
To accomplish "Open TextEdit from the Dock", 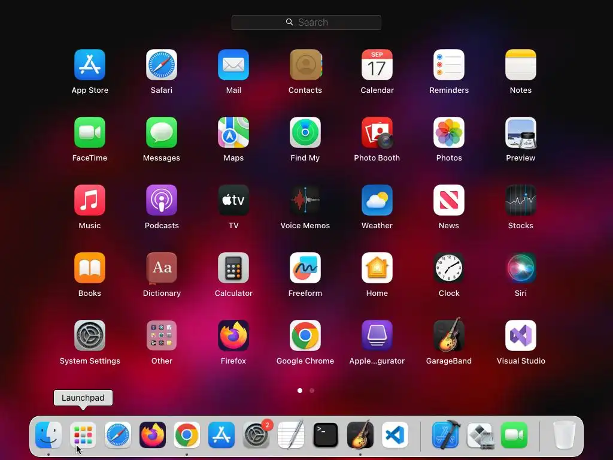I will click(x=291, y=434).
